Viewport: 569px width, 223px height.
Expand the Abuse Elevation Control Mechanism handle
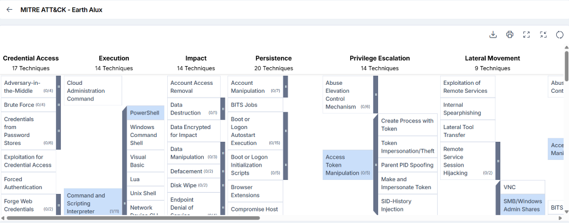click(x=376, y=95)
